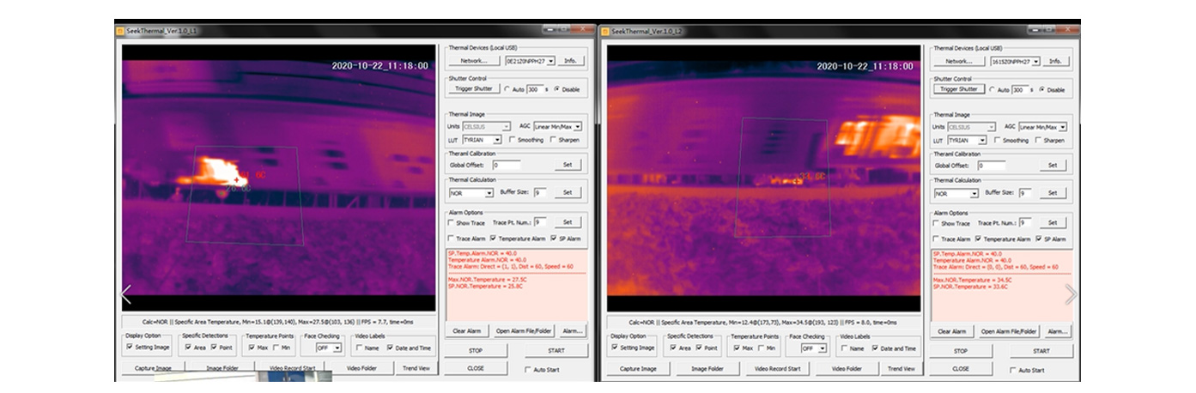Click Trace Pt. Num. field in L2
Viewport: 1196px width, 393px height.
1024,222
